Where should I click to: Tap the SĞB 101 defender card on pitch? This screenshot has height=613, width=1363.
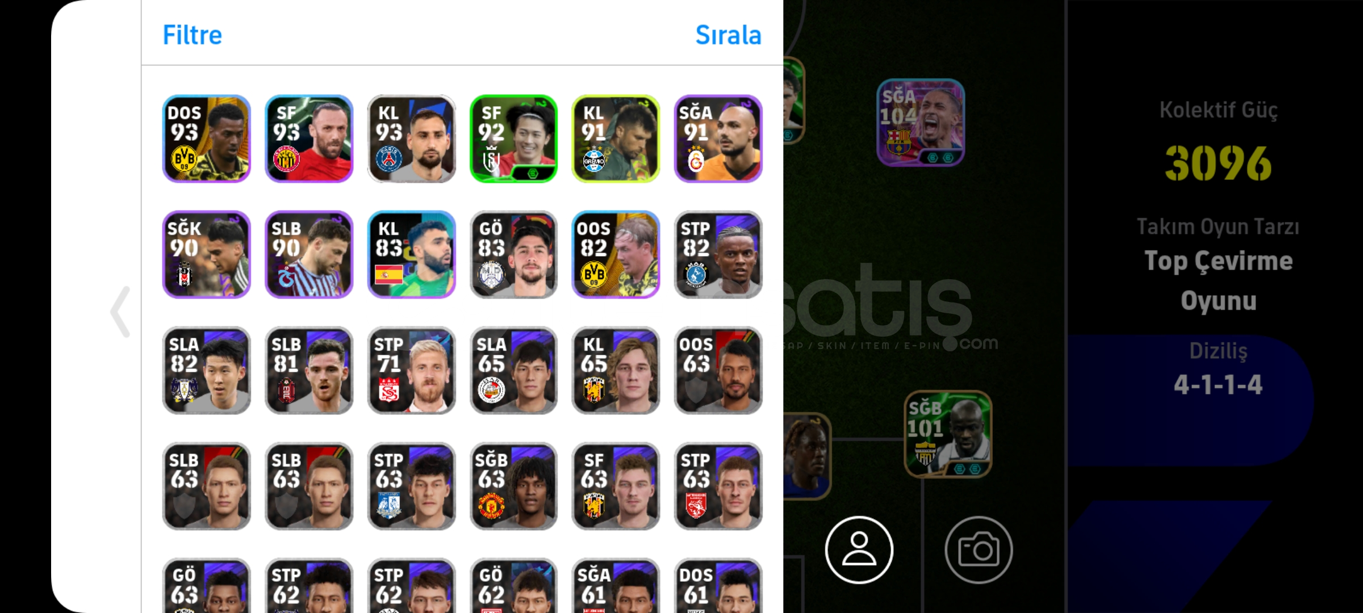[948, 434]
